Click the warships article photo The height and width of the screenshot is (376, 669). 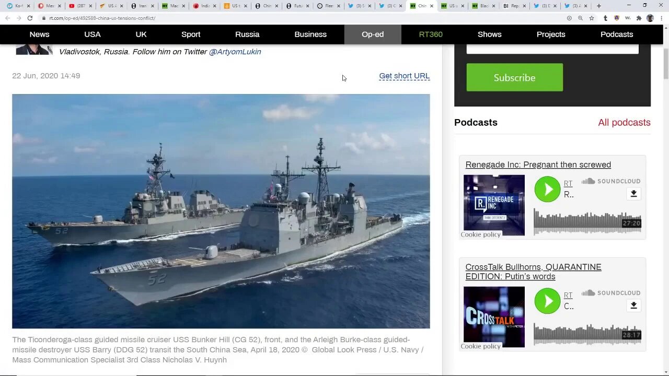221,211
